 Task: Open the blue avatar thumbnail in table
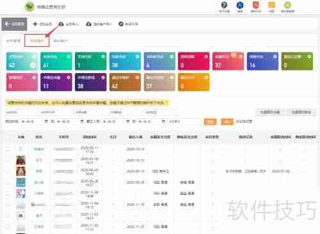click(x=20, y=182)
